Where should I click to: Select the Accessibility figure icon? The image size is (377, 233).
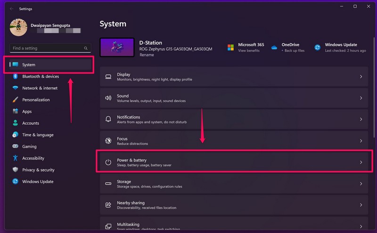(x=15, y=158)
